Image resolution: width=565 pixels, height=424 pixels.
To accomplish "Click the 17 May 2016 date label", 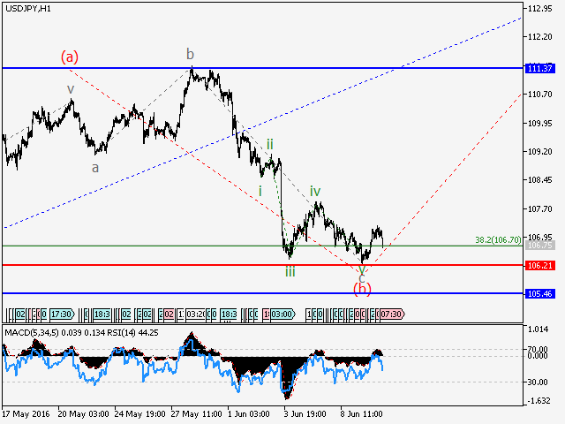I will (x=26, y=414).
